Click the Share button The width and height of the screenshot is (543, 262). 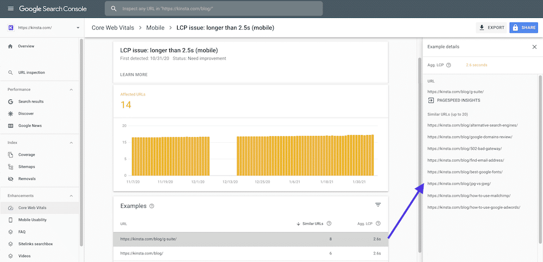click(x=523, y=28)
